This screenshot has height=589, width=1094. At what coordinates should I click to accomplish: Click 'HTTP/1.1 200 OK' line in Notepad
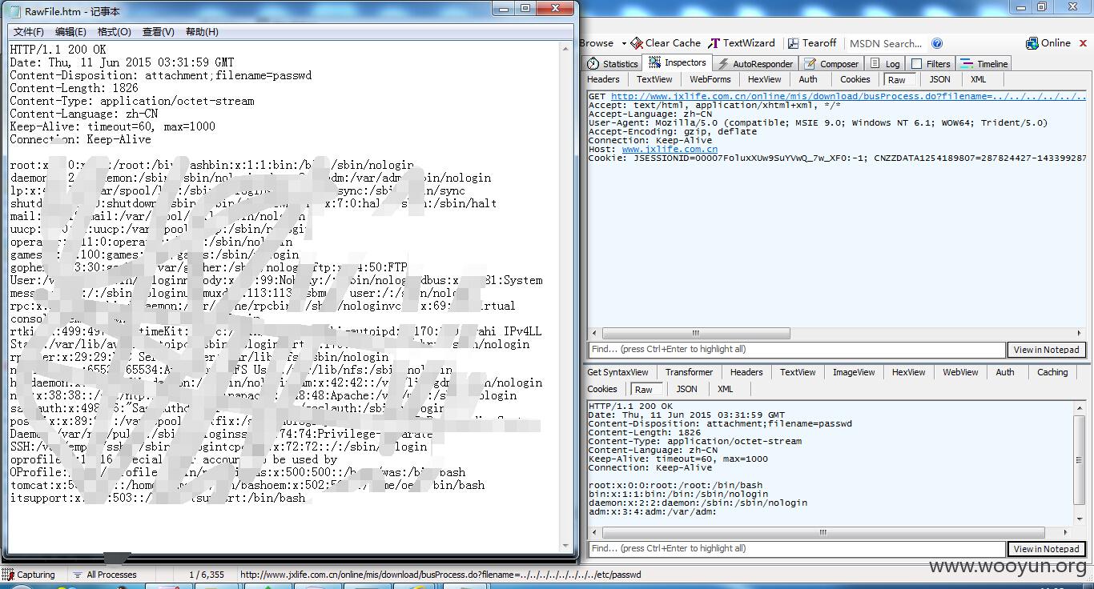[58, 50]
